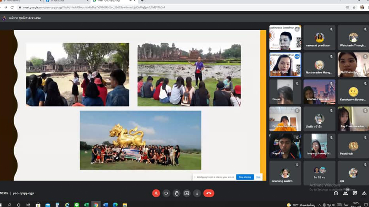
Task: Open the meeting details info icon
Action: [336, 193]
